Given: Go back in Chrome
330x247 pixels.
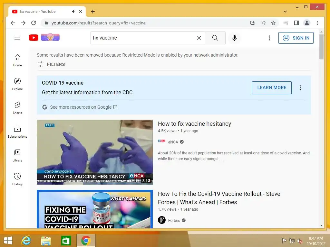Looking at the screenshot, I should click(13, 23).
